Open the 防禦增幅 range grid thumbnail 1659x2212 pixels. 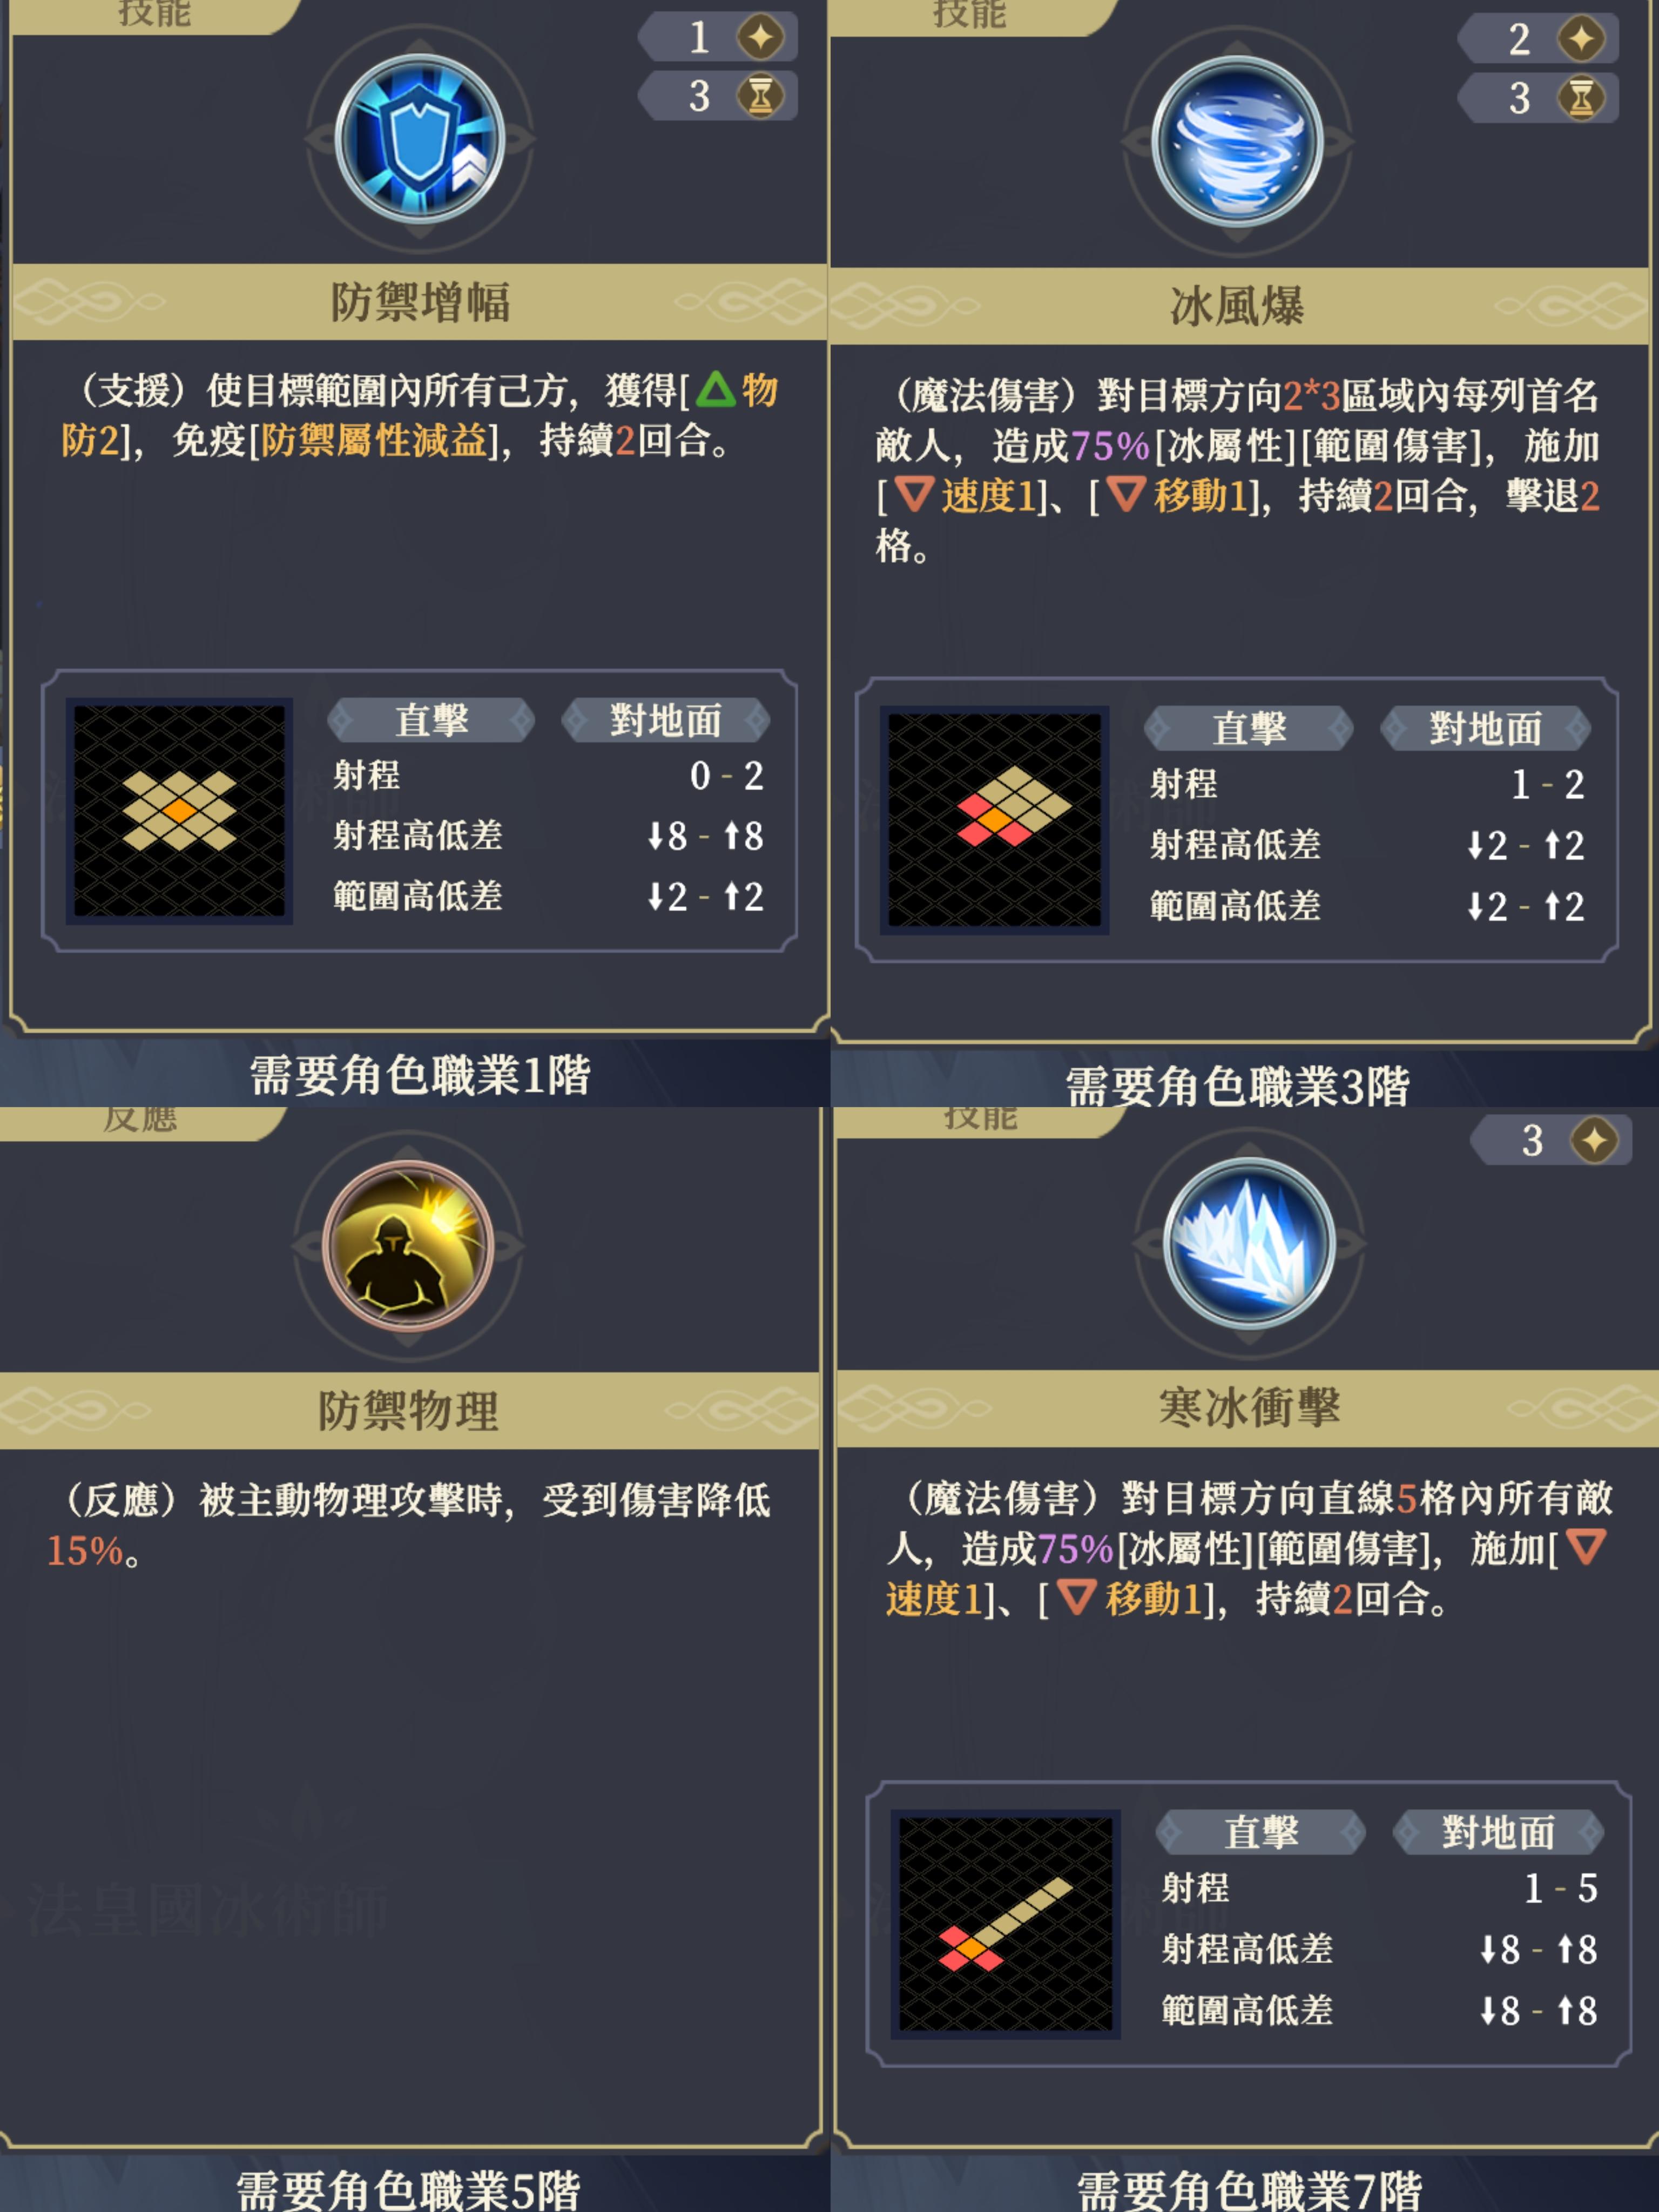179,810
